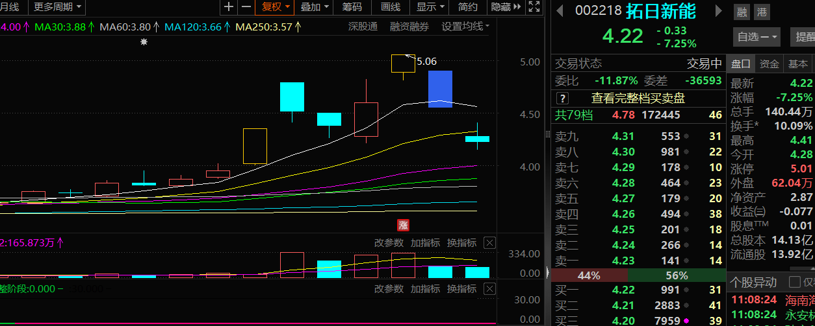The height and width of the screenshot is (326, 815).
Task: Click the question mark help icon
Action: click(x=563, y=99)
